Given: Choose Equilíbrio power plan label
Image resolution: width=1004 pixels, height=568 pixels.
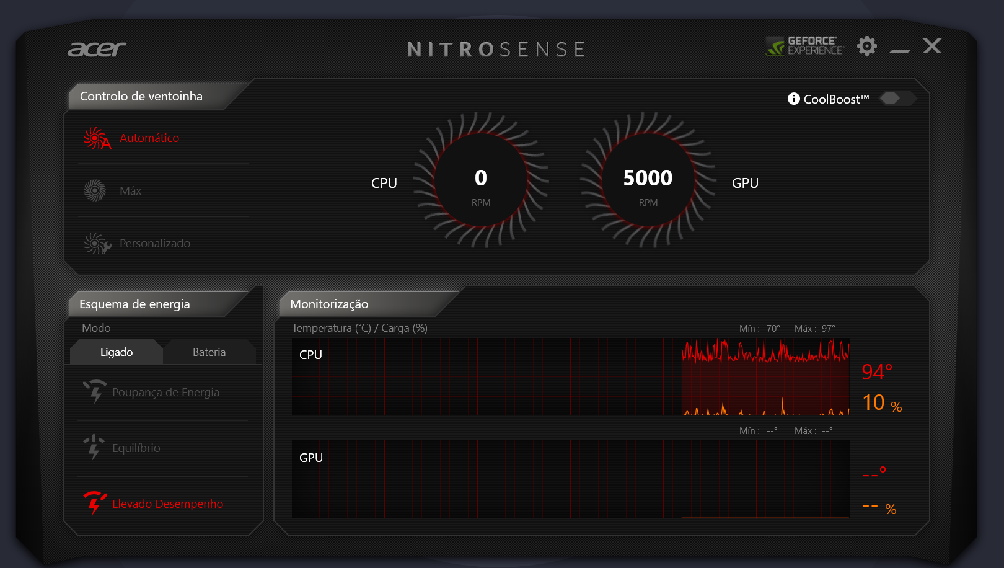Looking at the screenshot, I should 136,448.
